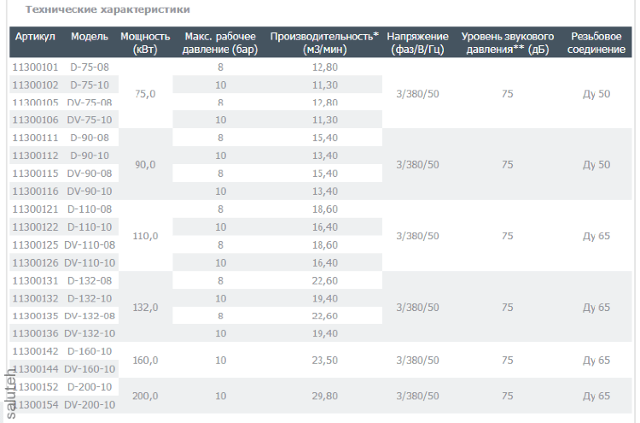
Task: Click article number 11300136
Action: coord(35,332)
